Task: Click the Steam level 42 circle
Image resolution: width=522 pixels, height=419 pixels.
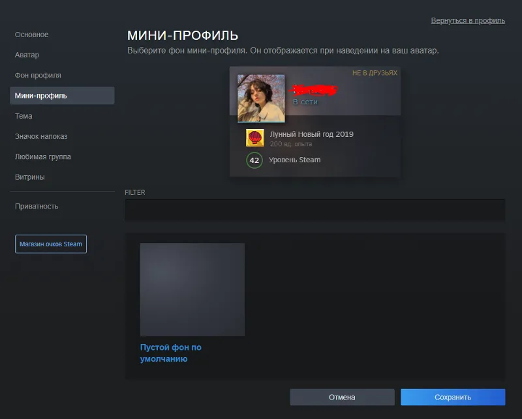Action: click(254, 160)
